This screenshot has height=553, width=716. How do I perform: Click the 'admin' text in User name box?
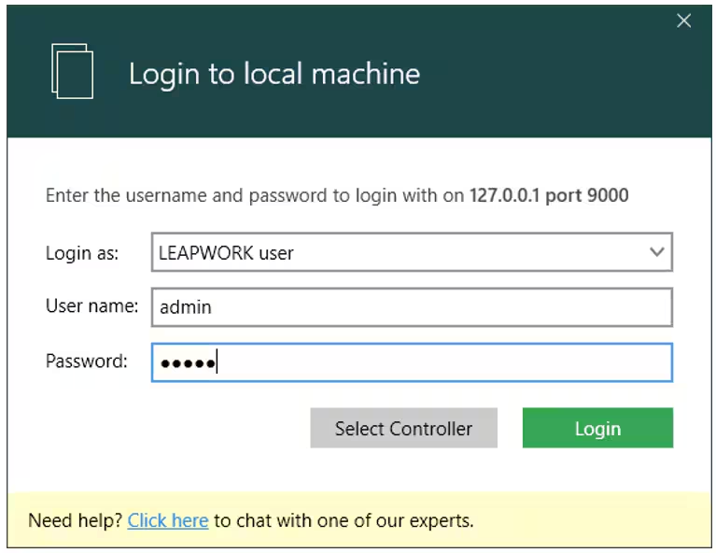(185, 306)
